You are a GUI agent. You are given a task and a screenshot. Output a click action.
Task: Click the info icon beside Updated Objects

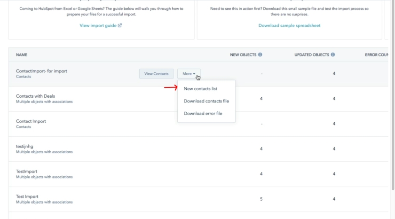point(333,55)
